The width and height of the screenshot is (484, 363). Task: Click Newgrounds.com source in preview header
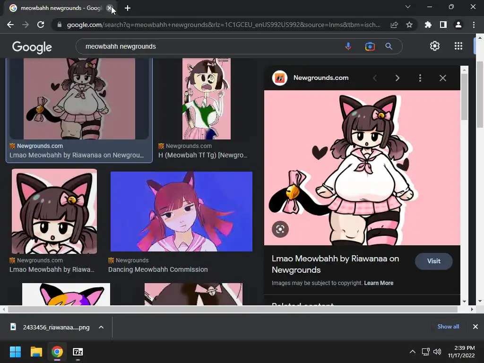point(321,78)
